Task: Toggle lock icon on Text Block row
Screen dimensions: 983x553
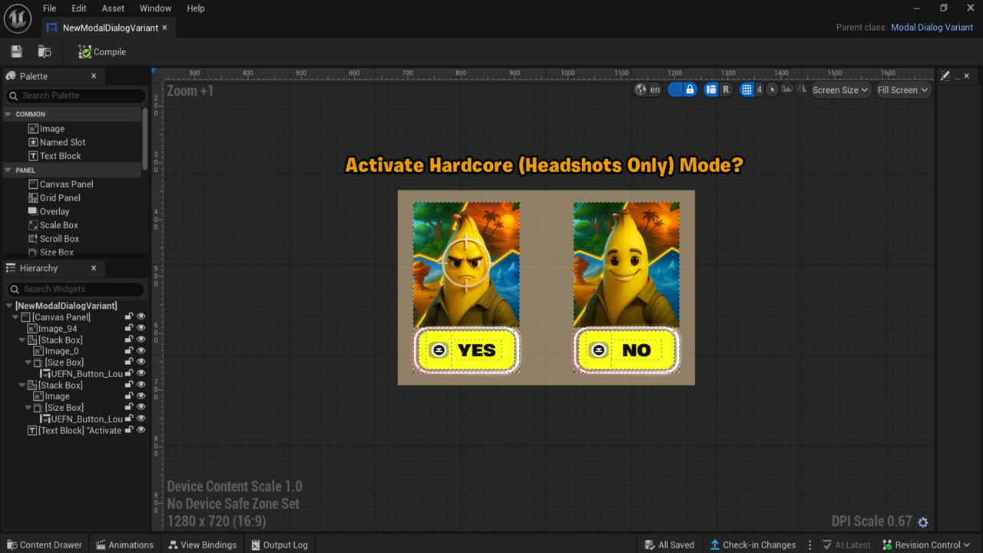Action: 129,430
